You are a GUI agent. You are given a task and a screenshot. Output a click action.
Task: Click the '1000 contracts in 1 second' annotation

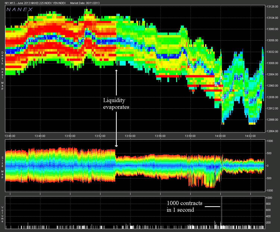tap(184, 206)
